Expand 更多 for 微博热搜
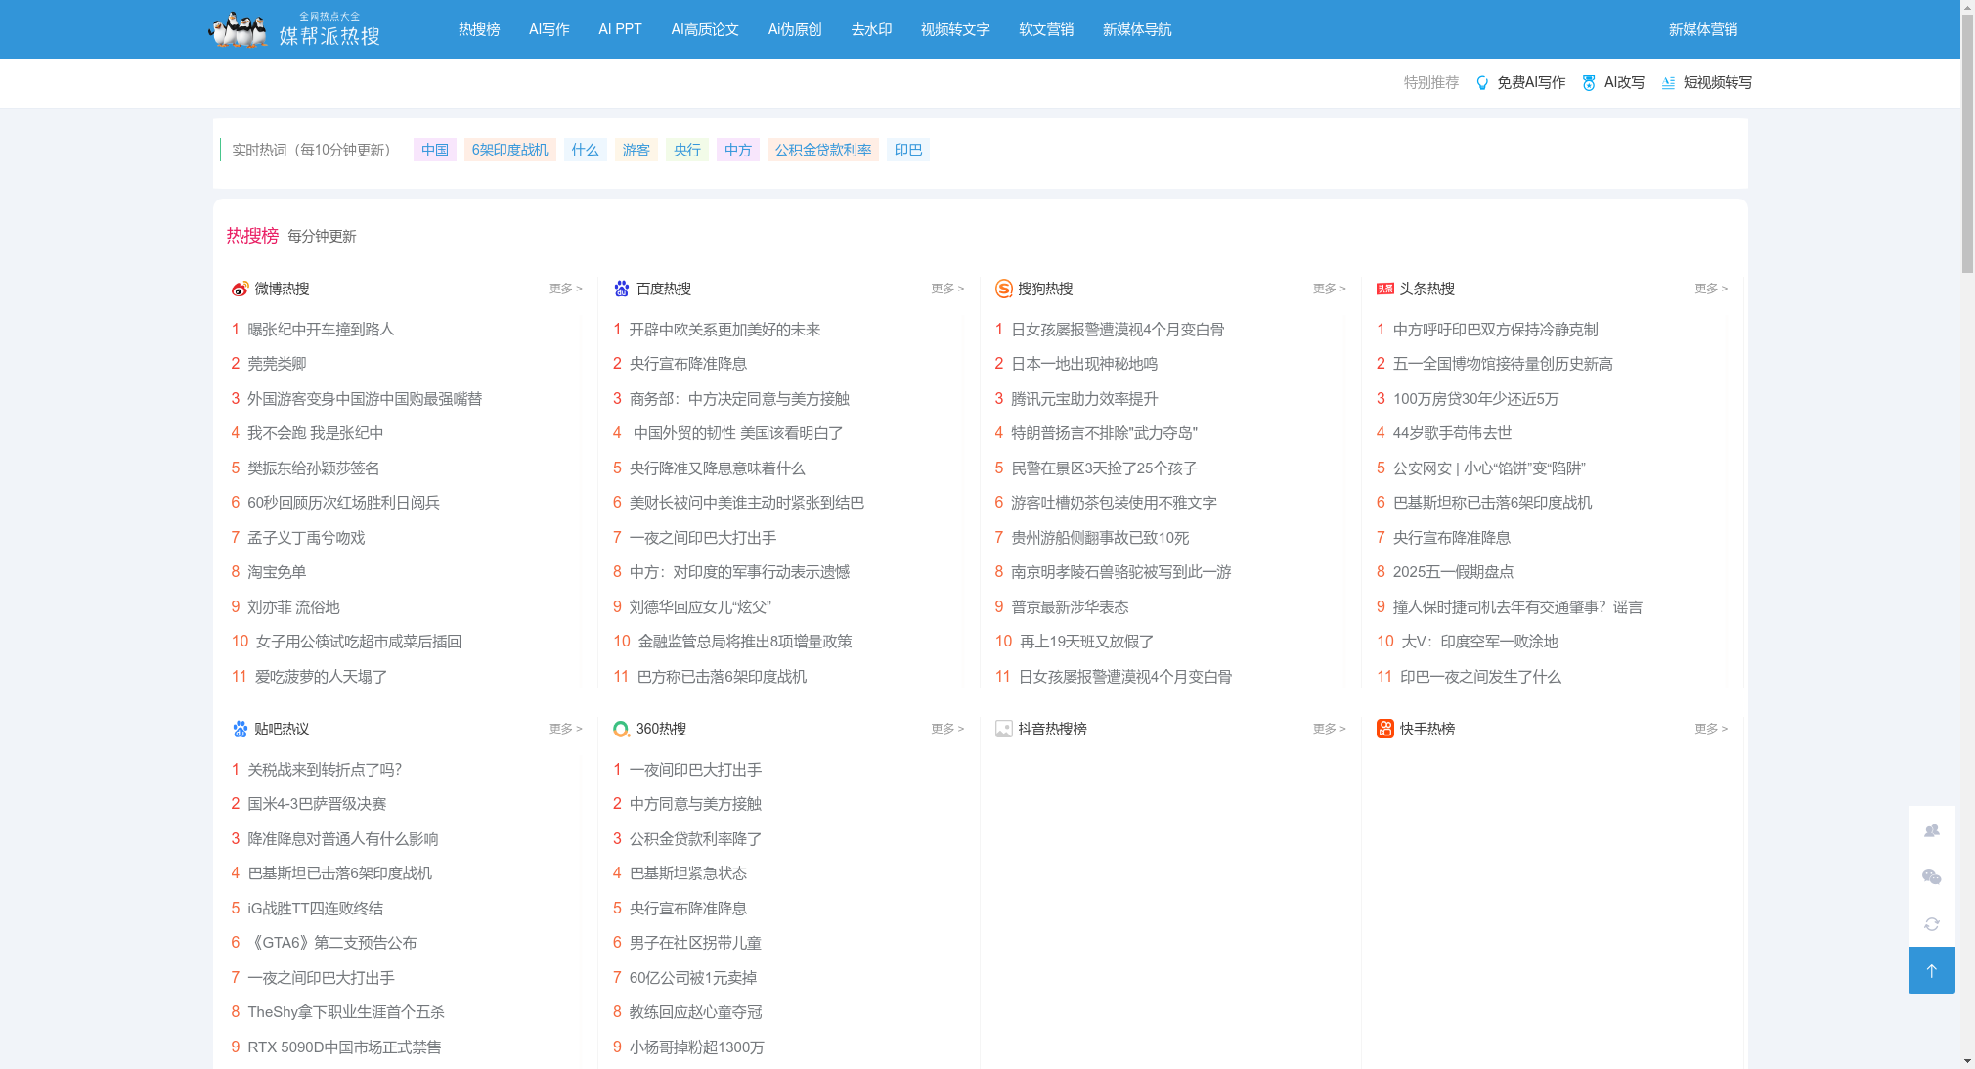 coord(565,289)
